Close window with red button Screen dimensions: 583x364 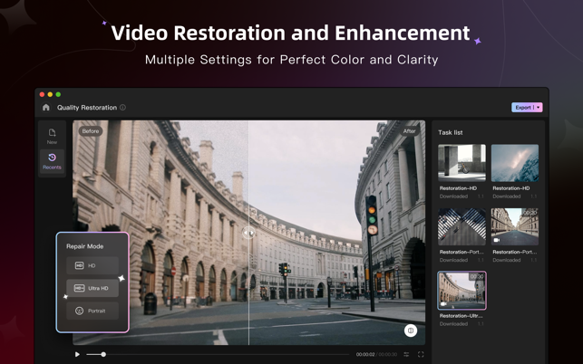[42, 94]
